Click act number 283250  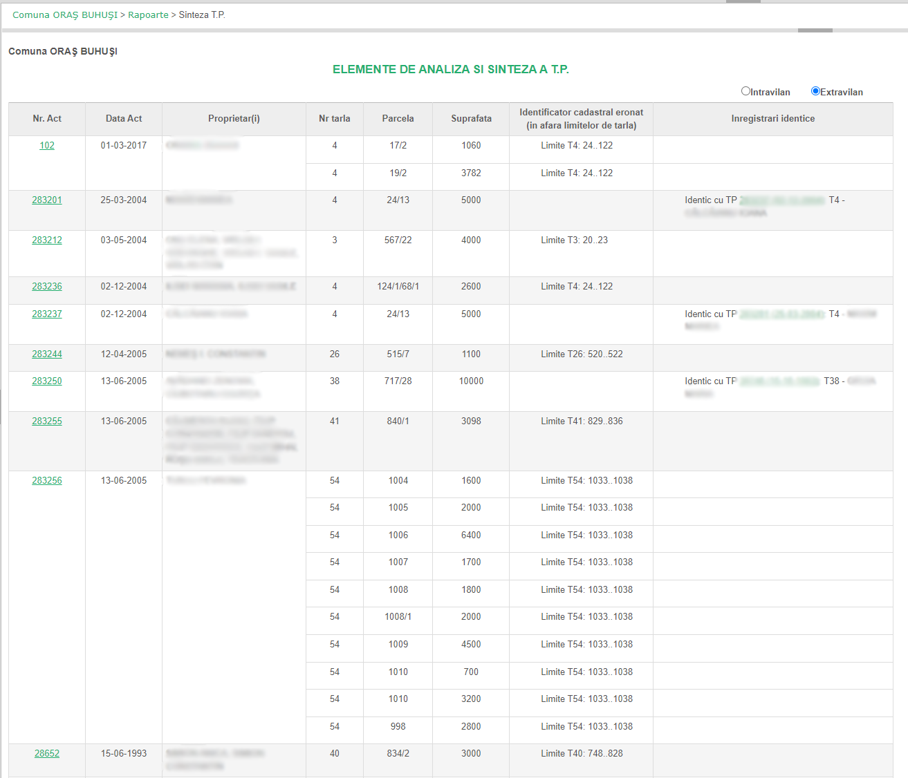point(47,381)
